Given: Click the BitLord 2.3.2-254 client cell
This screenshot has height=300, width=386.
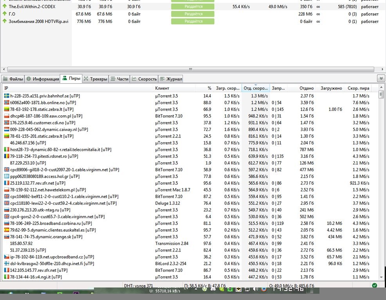Looking at the screenshot, I should pyautogui.click(x=171, y=263).
